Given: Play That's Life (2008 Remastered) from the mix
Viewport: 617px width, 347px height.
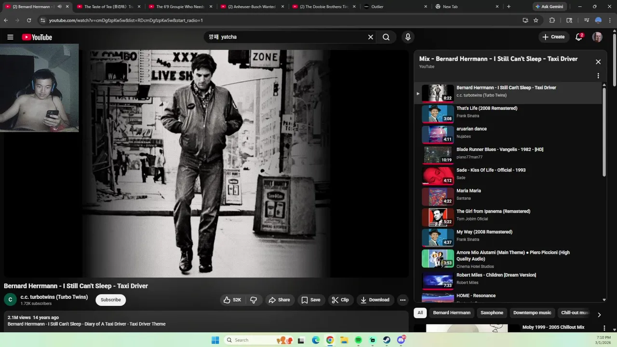Looking at the screenshot, I should point(508,114).
